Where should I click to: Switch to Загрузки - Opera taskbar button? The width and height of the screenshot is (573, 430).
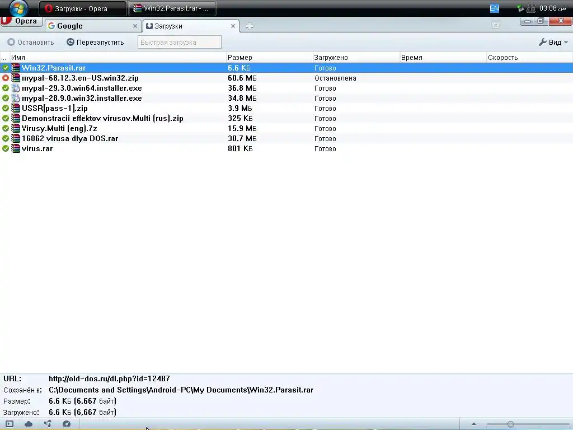[x=83, y=8]
